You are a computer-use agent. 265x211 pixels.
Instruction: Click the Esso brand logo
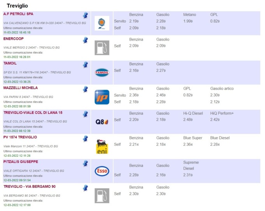(x=102, y=171)
